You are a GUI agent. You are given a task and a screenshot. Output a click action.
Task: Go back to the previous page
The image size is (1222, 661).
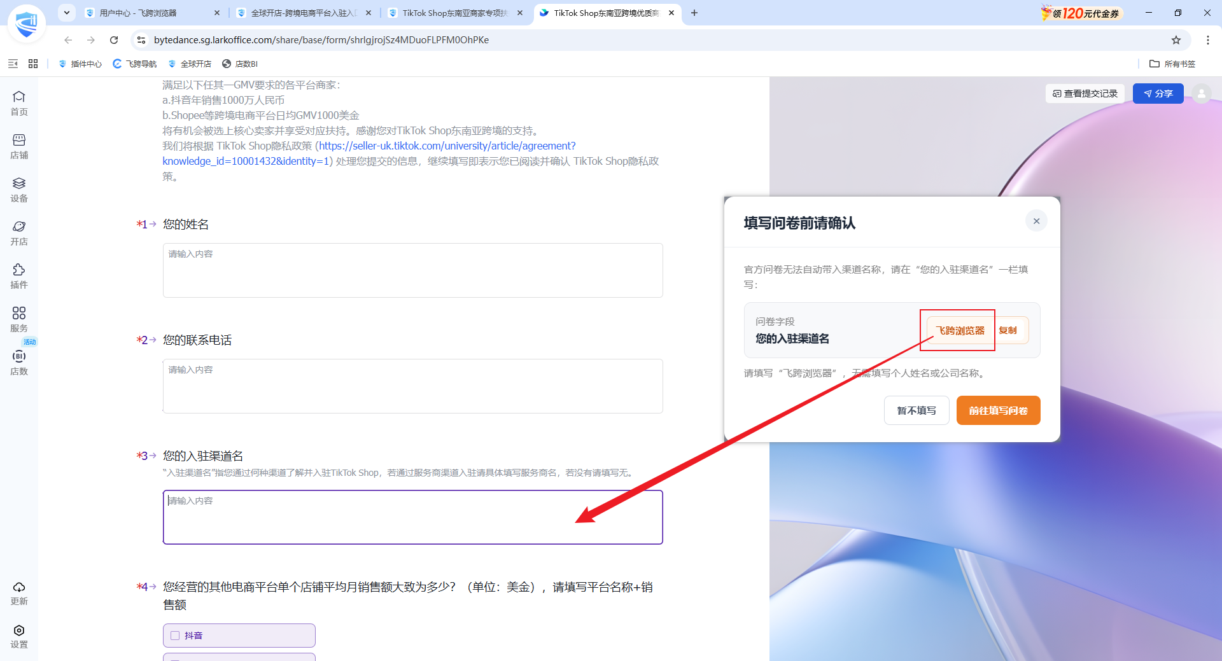click(x=68, y=40)
